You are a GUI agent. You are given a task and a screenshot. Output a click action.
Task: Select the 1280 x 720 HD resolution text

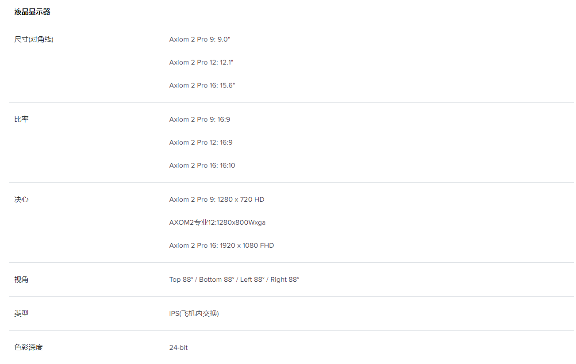[x=241, y=199]
